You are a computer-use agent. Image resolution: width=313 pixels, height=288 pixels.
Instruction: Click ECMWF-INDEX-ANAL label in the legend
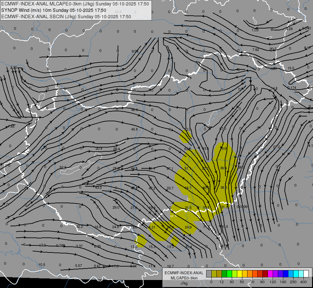click(x=184, y=273)
